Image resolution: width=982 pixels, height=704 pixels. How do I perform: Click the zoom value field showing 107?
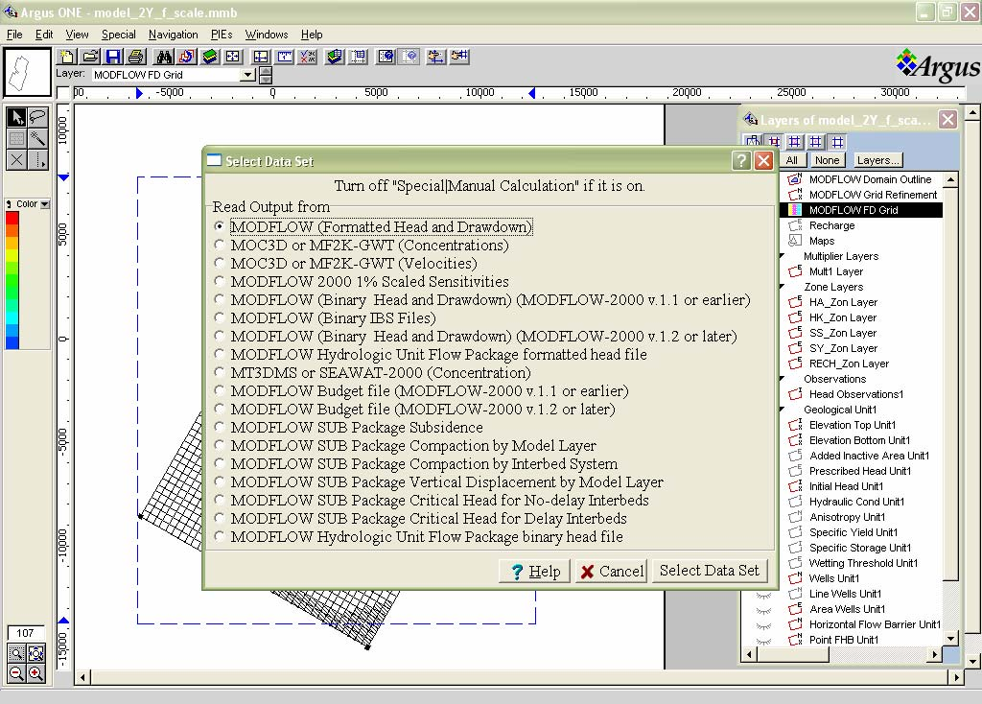pos(26,633)
